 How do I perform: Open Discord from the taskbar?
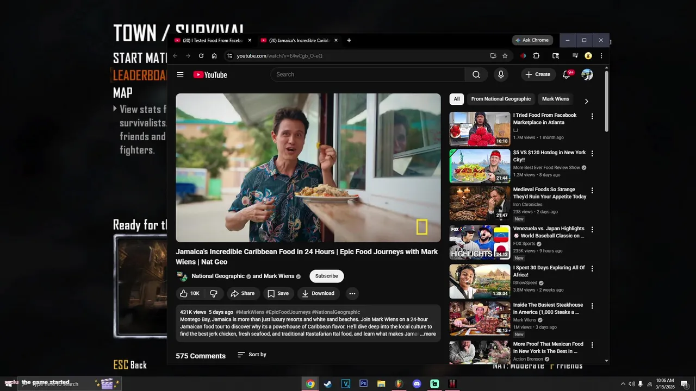point(417,383)
